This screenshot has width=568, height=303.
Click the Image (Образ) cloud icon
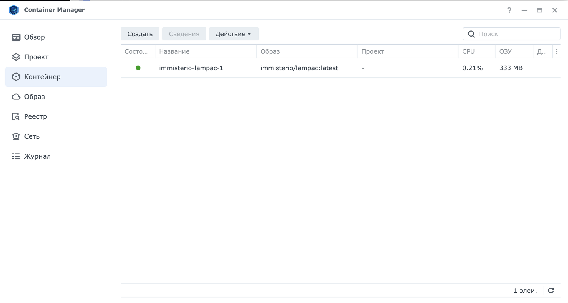tap(16, 97)
